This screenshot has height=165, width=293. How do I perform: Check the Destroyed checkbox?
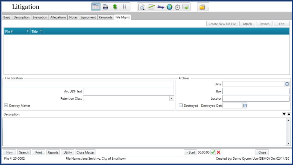click(x=180, y=105)
